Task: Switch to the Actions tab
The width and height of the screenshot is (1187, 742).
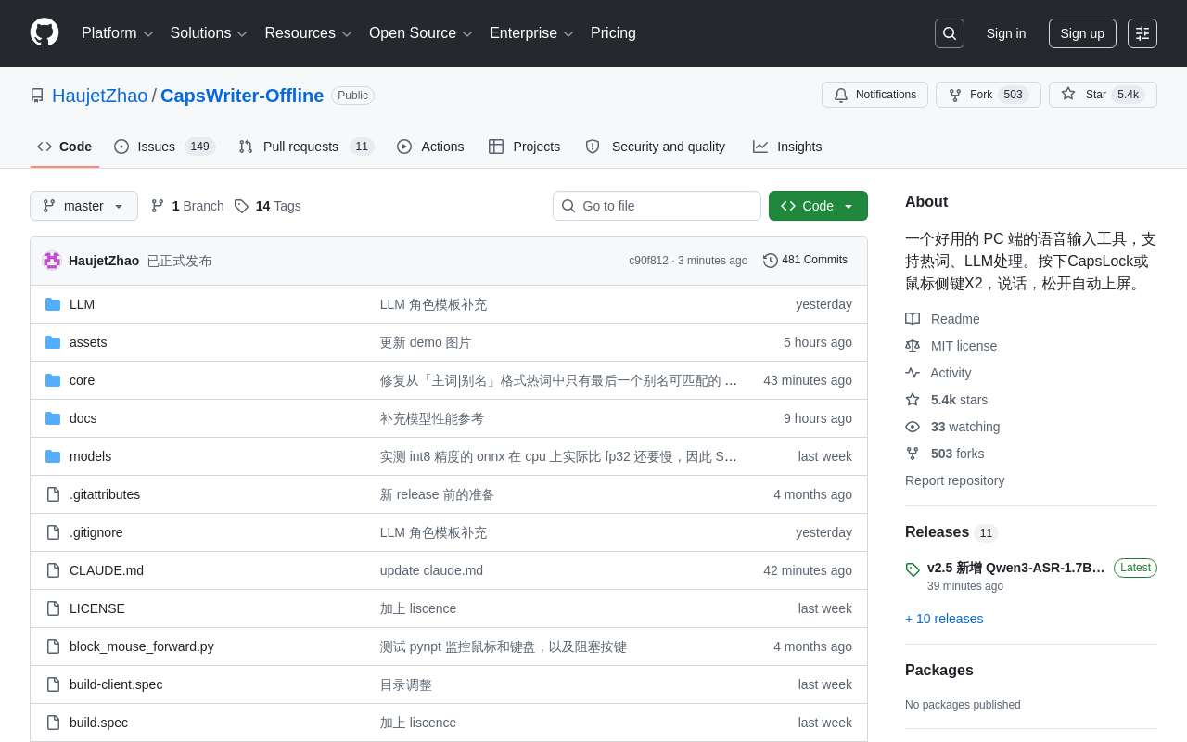Action: point(430,147)
